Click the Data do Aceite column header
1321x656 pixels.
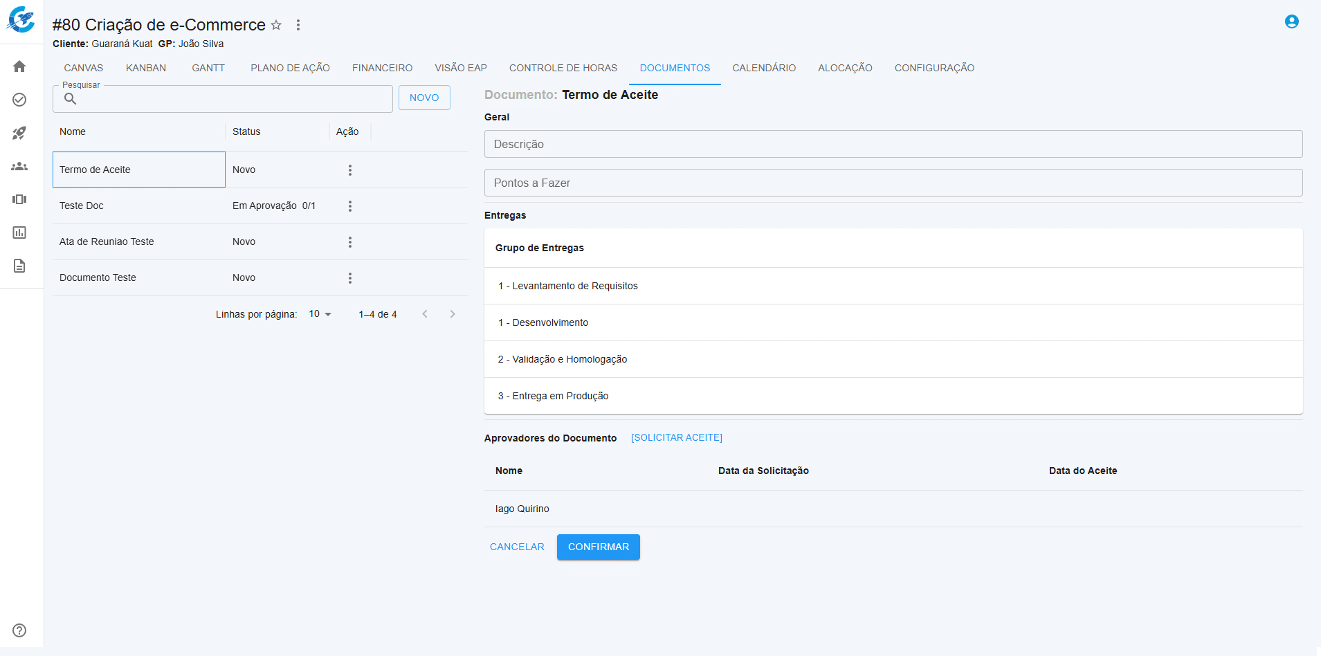coord(1083,471)
